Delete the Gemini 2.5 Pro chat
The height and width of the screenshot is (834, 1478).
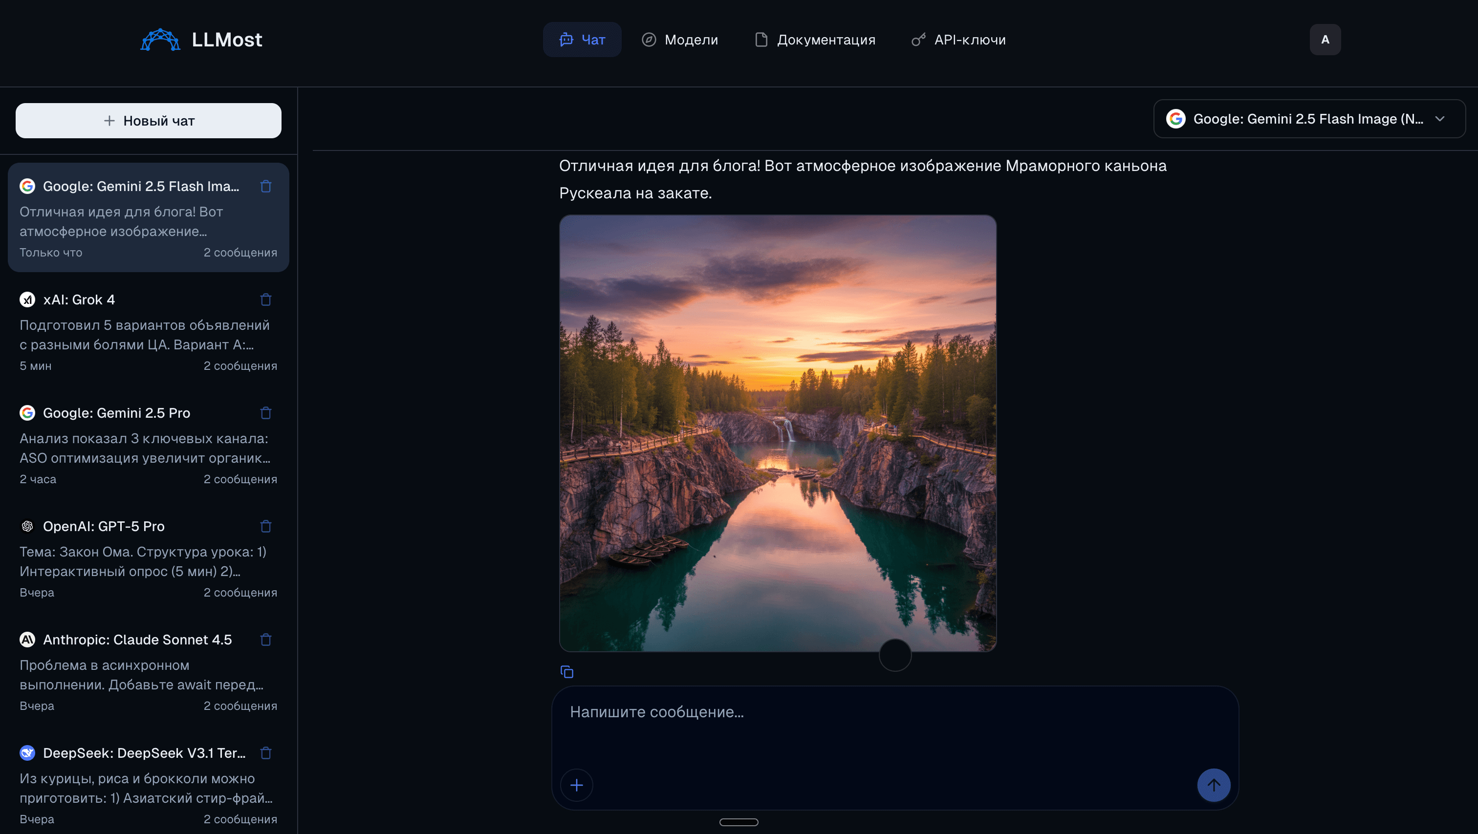coord(266,412)
